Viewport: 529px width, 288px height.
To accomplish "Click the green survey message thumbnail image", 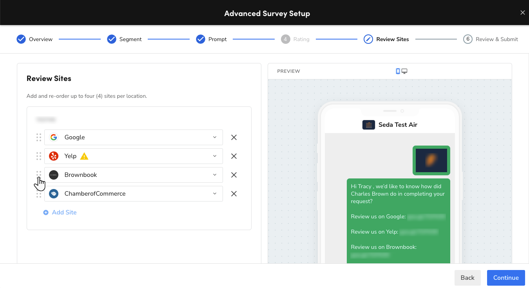I will [431, 160].
